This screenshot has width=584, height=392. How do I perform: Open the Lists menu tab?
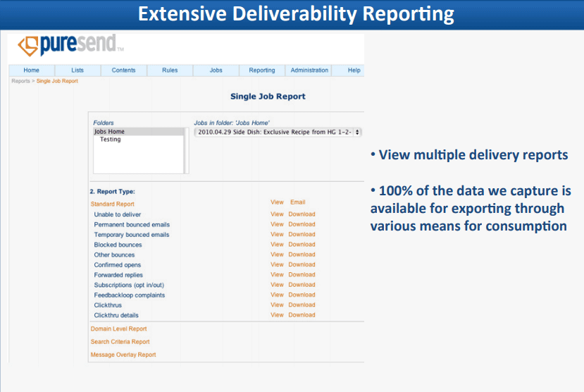pos(77,71)
